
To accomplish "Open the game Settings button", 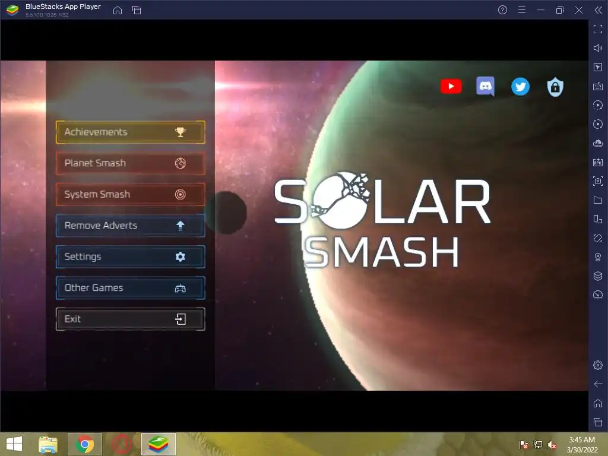I will [130, 256].
